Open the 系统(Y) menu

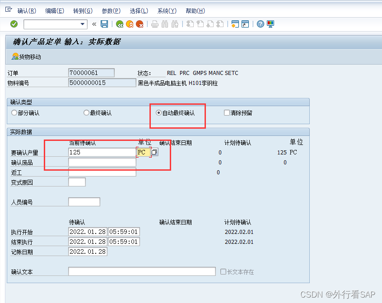pyautogui.click(x=167, y=11)
